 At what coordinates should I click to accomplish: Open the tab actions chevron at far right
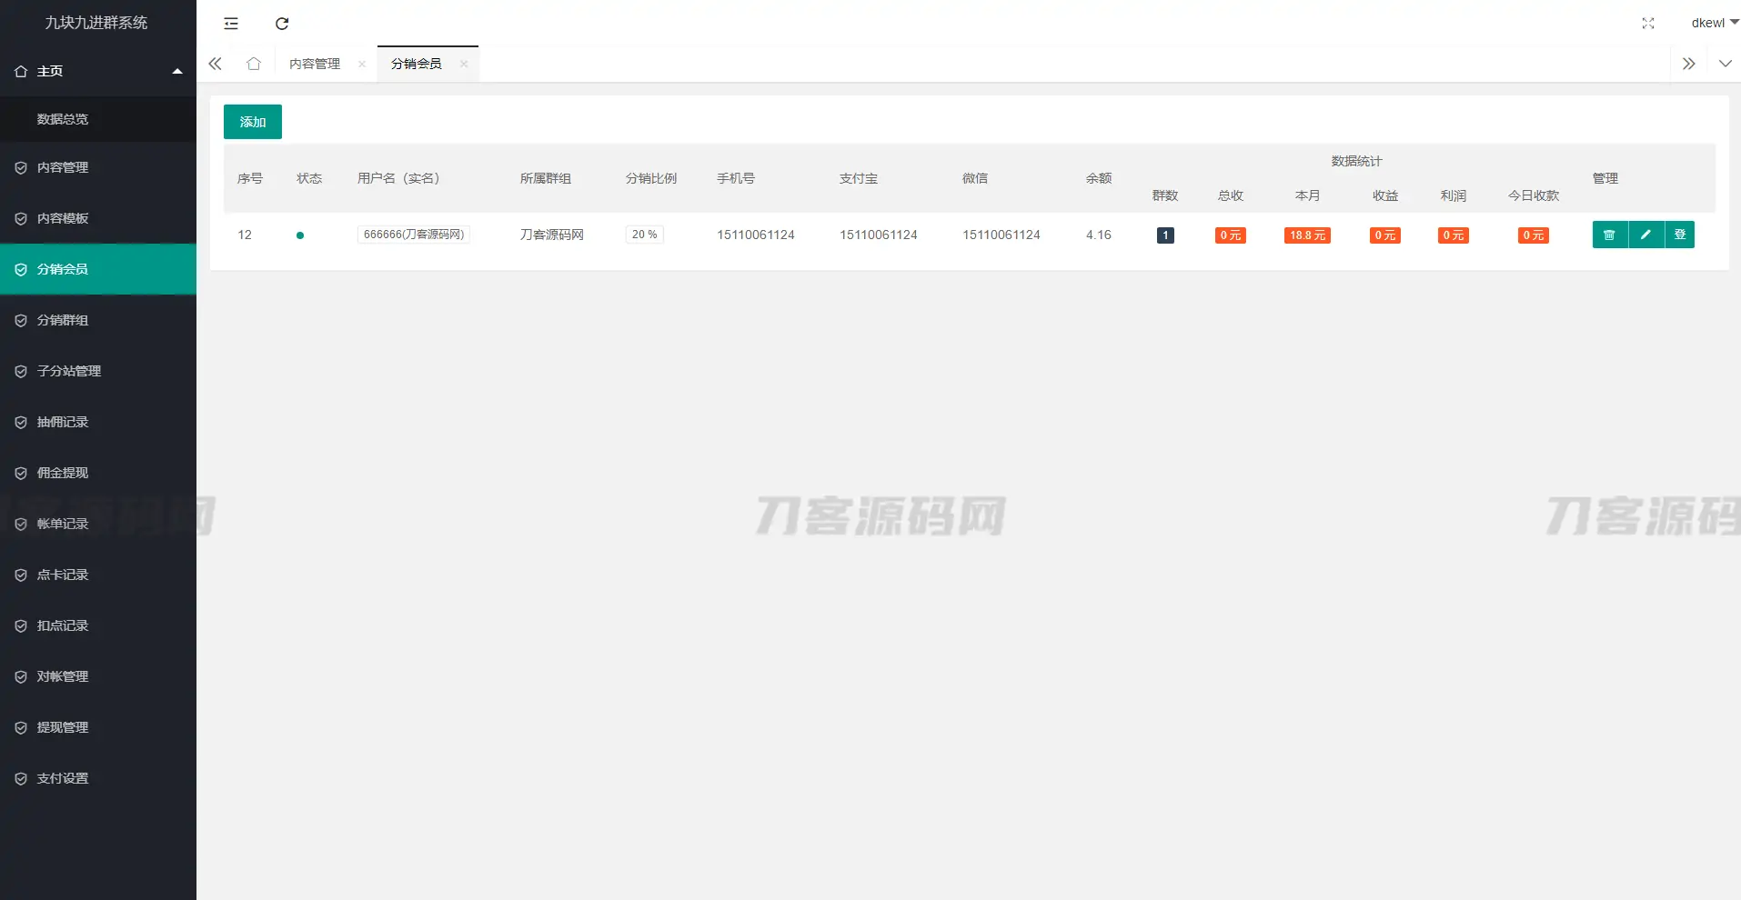pyautogui.click(x=1726, y=64)
